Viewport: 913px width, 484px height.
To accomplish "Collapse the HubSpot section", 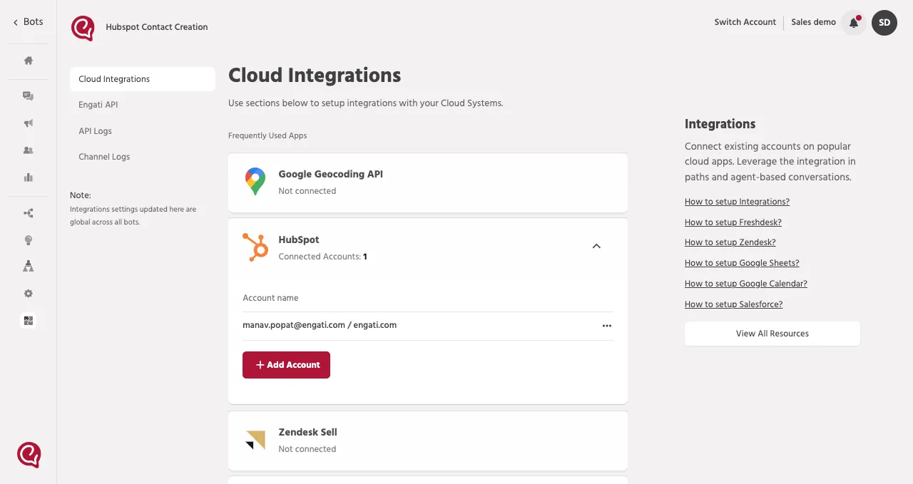I will [x=597, y=246].
